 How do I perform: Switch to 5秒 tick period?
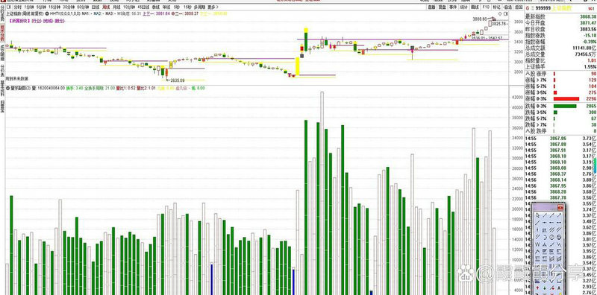point(176,7)
